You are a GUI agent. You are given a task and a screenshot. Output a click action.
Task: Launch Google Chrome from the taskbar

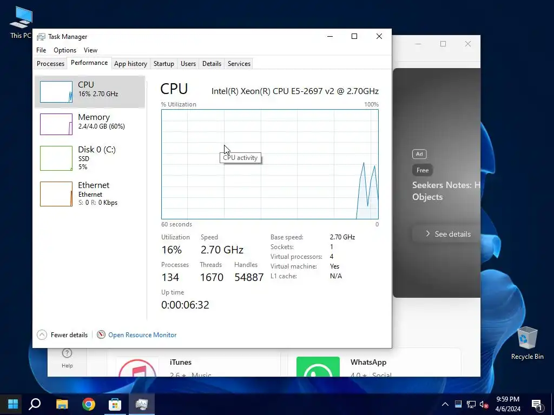point(89,404)
